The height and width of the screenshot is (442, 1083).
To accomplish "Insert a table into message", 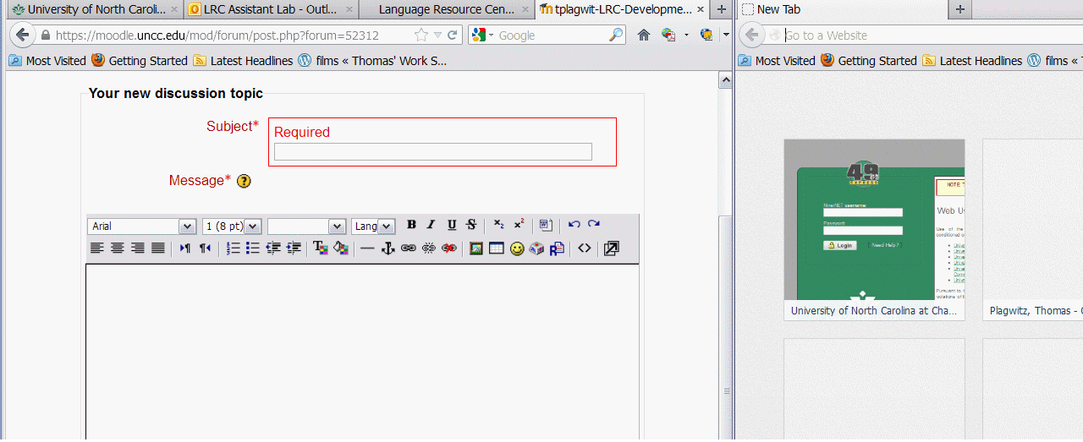I will point(497,248).
